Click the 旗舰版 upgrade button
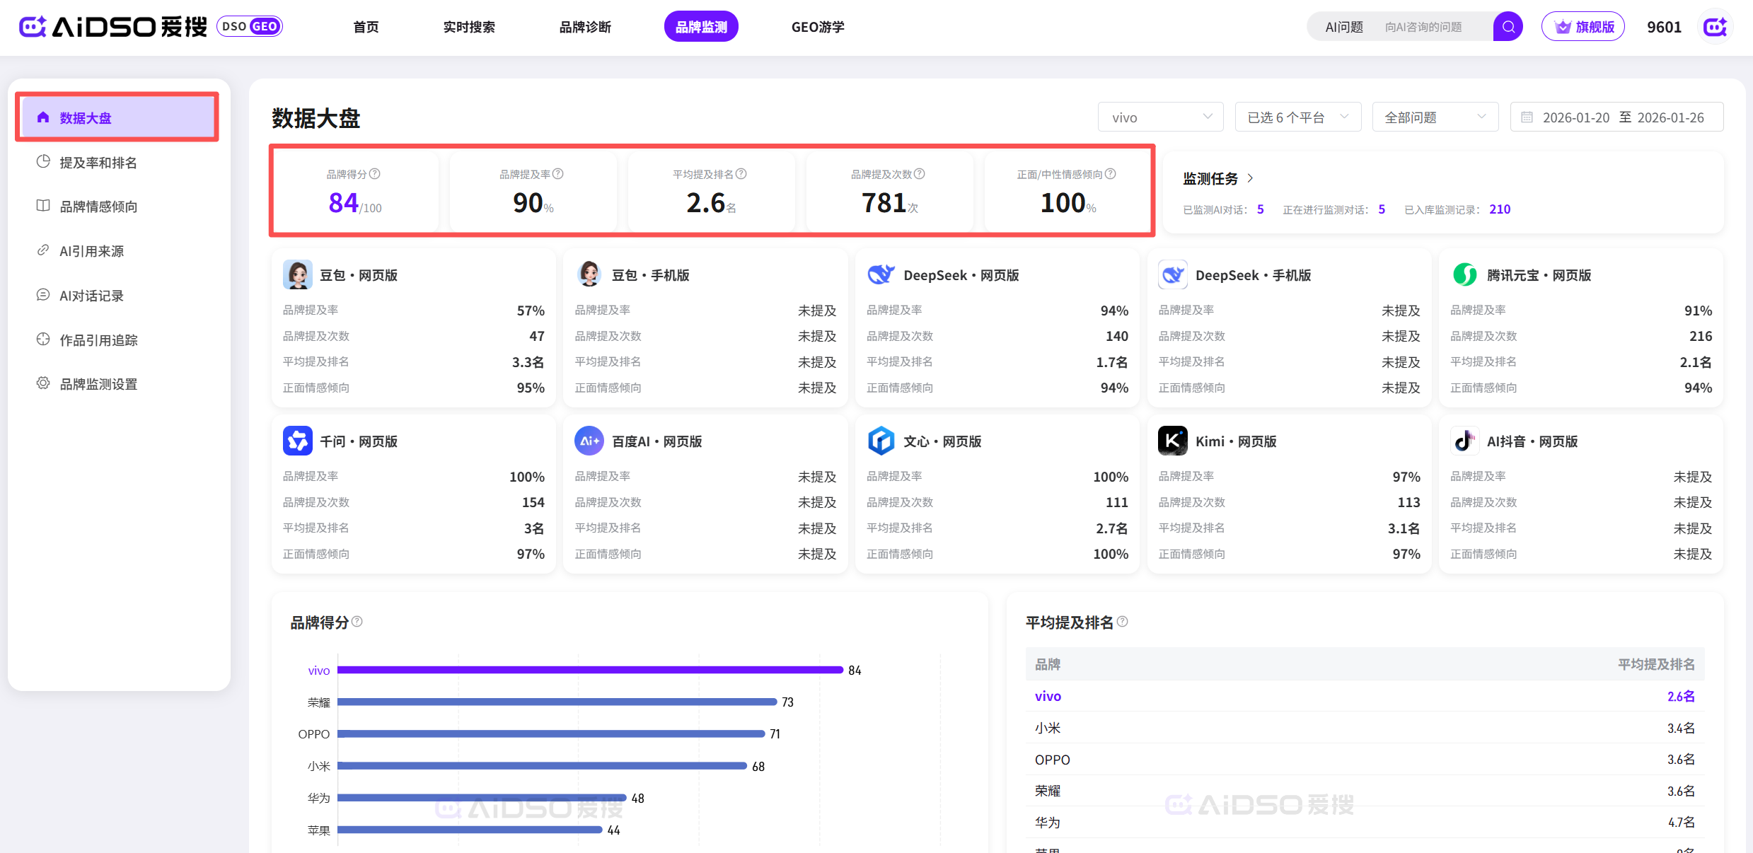 tap(1583, 27)
